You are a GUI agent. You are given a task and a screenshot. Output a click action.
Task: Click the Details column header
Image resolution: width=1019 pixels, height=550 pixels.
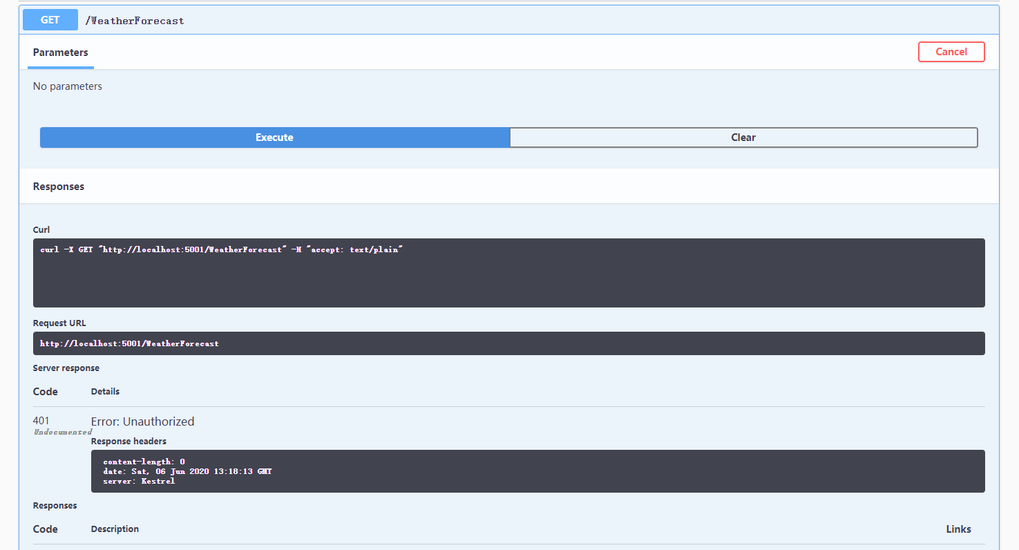tap(105, 391)
